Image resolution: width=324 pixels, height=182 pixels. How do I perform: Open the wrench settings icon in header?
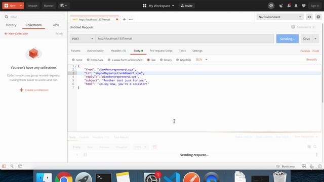pos(289,6)
